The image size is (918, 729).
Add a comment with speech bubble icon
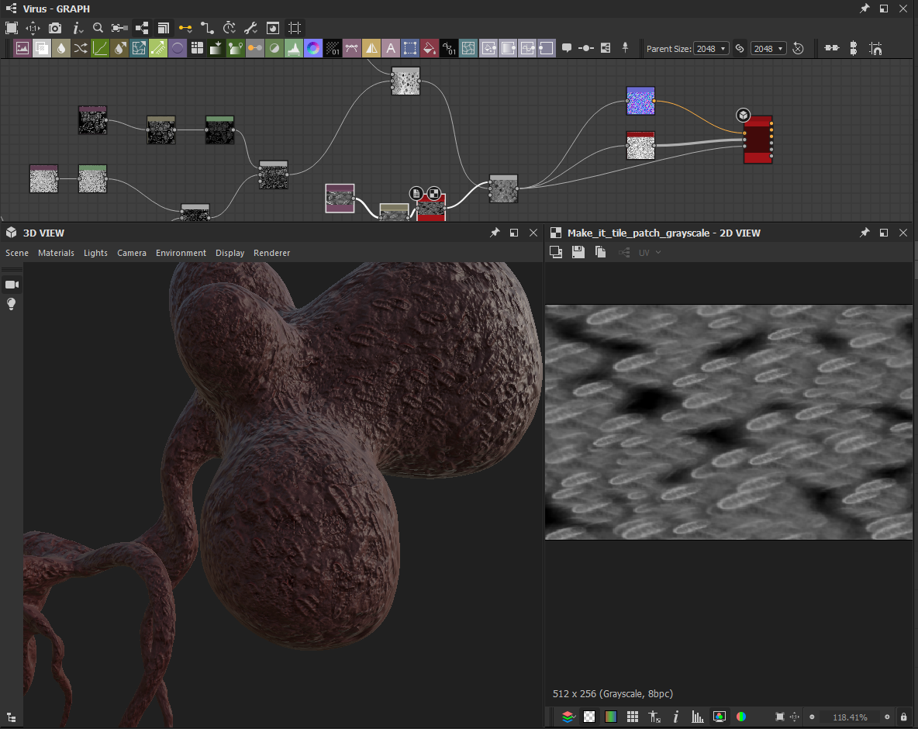tap(567, 48)
